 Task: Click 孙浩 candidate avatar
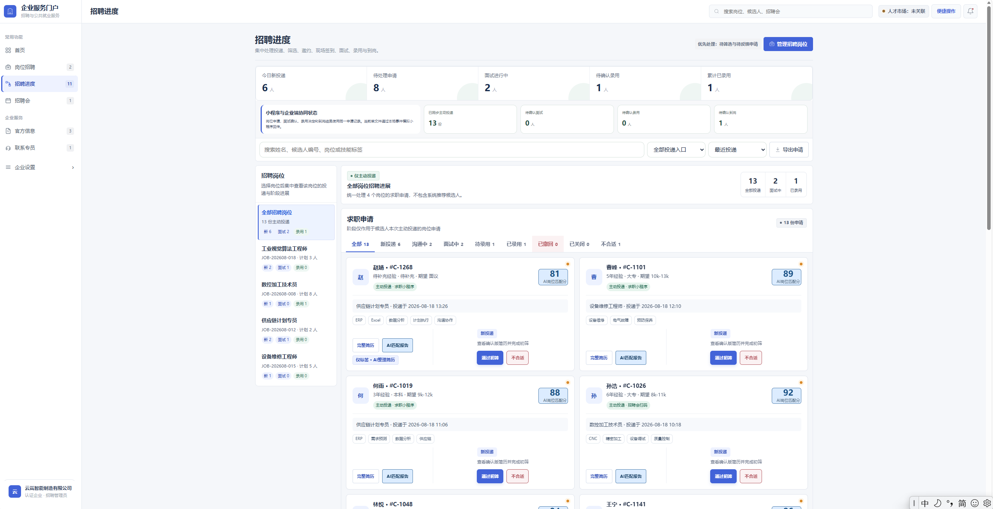(x=594, y=396)
